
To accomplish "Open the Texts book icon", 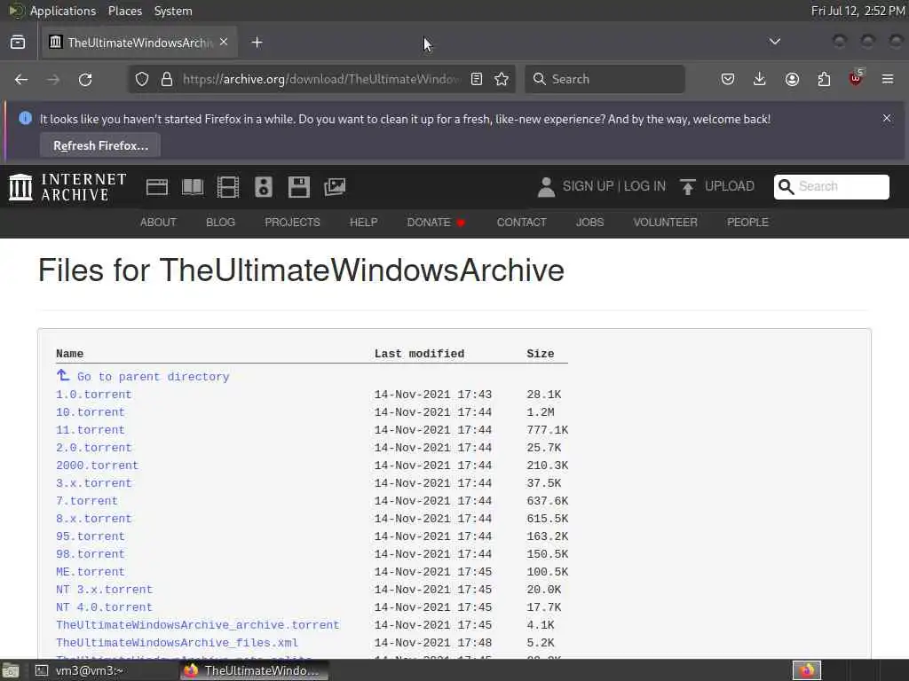I will click(x=193, y=187).
